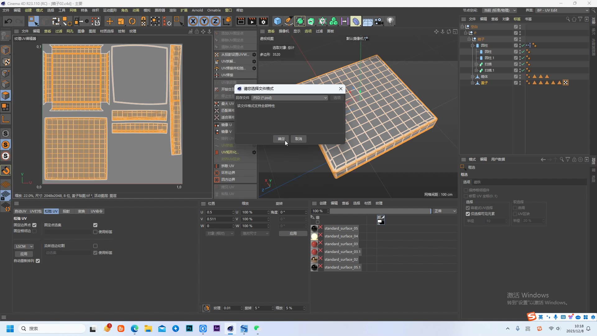Select the Z axis toggle icon

click(x=215, y=21)
